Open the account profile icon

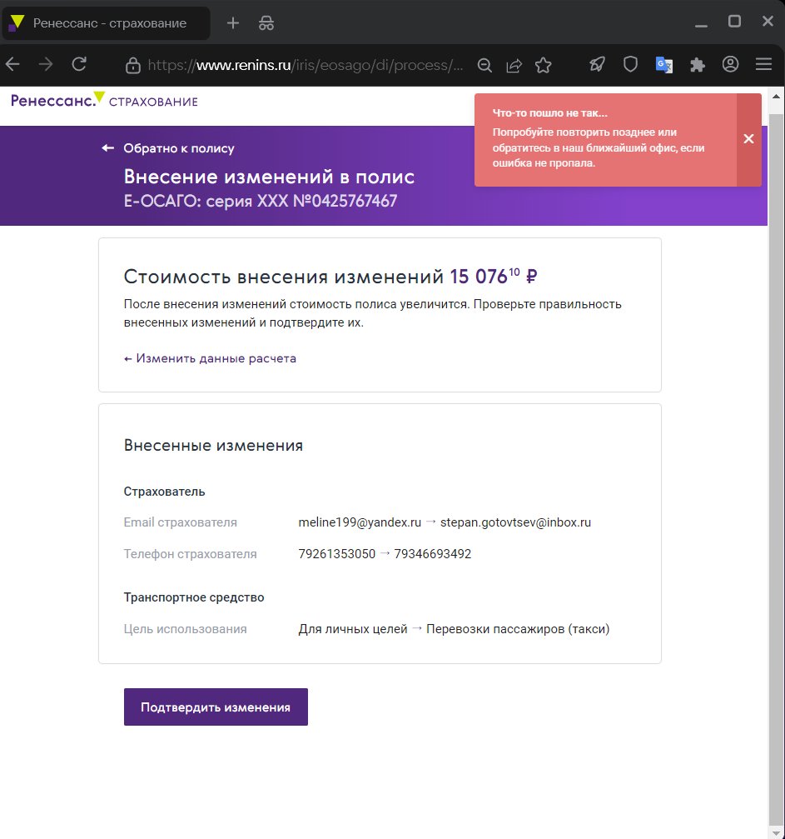click(x=731, y=64)
